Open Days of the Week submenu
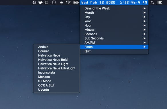The height and width of the screenshot is (109, 167). 114,8
